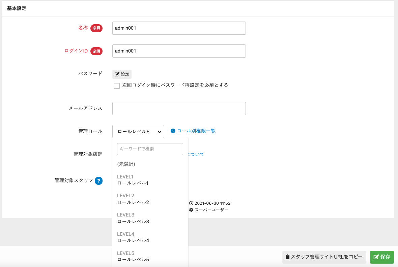The height and width of the screenshot is (267, 398).
Task: Select ロールレベル5 option in the list
Action: coord(133,260)
